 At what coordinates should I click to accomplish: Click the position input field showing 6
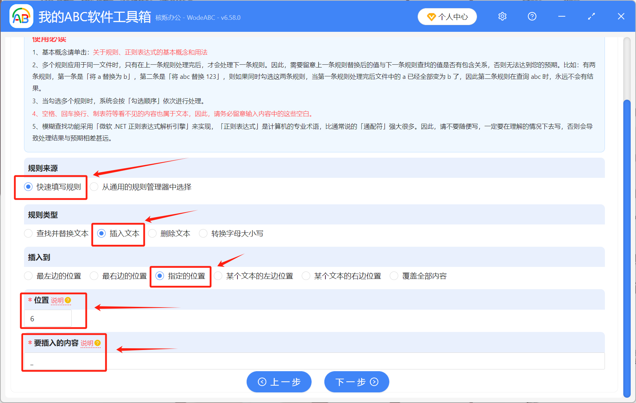(47, 318)
